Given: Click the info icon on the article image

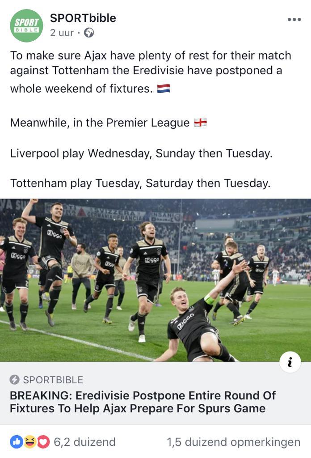Looking at the screenshot, I should click(x=290, y=362).
